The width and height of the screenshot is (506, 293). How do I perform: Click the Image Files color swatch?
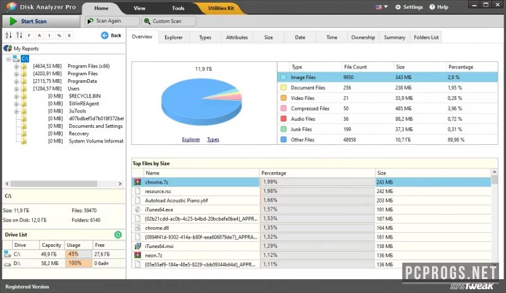coord(283,77)
